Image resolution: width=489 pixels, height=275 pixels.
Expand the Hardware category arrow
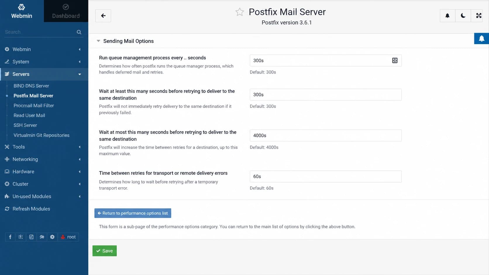coord(80,172)
